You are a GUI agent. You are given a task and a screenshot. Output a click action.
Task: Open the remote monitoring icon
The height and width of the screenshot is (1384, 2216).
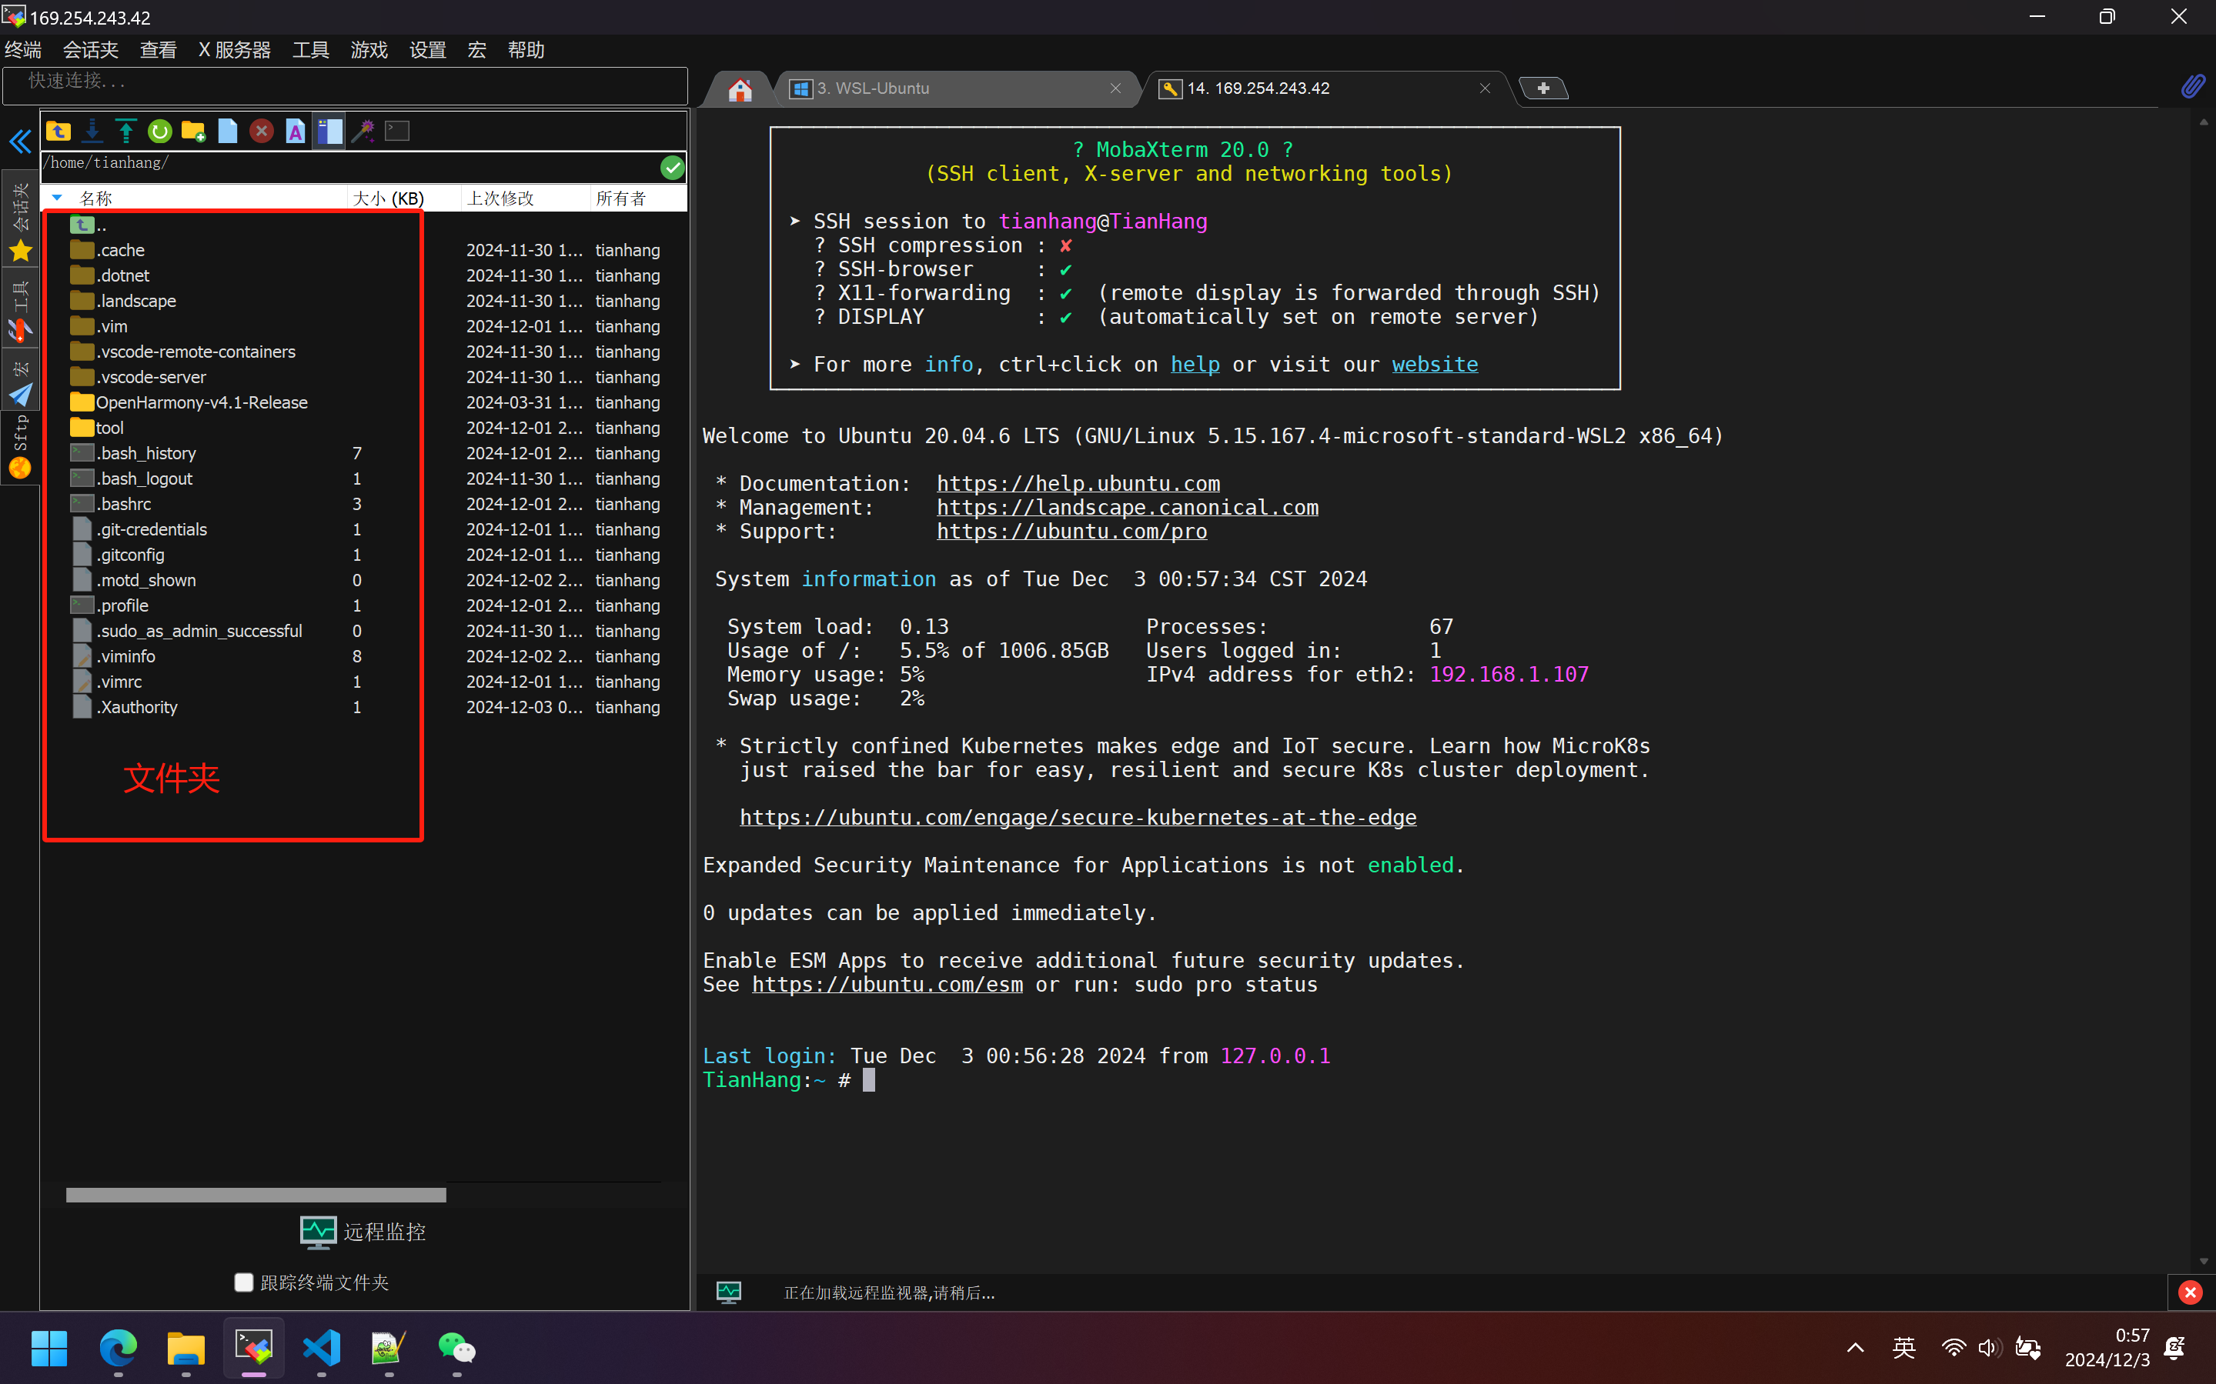pos(318,1232)
